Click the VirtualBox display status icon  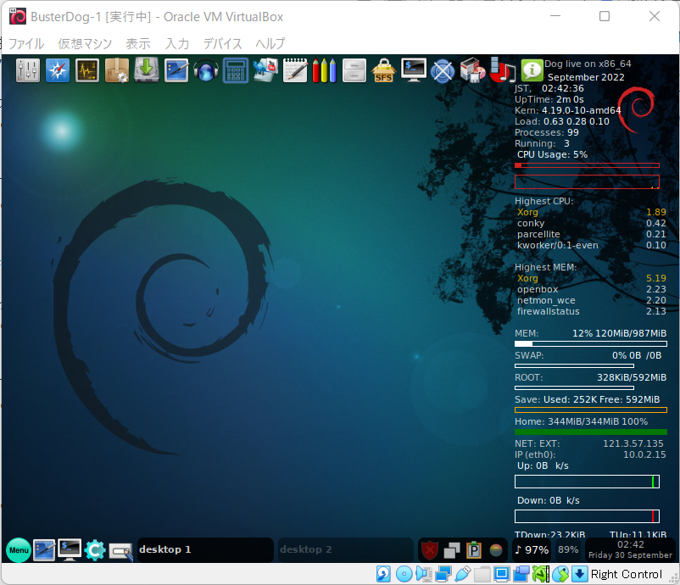point(501,574)
